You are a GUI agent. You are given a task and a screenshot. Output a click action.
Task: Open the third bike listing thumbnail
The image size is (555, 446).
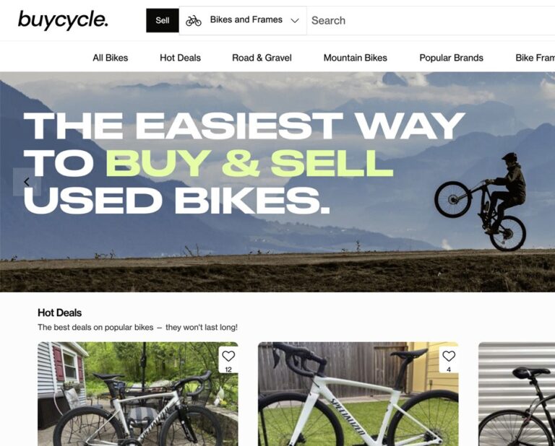[517, 394]
